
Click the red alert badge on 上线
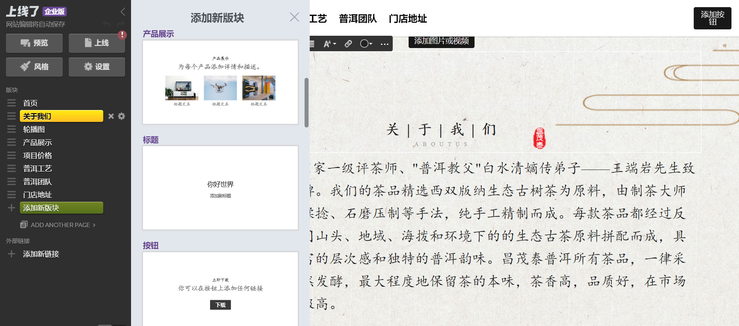[x=122, y=35]
